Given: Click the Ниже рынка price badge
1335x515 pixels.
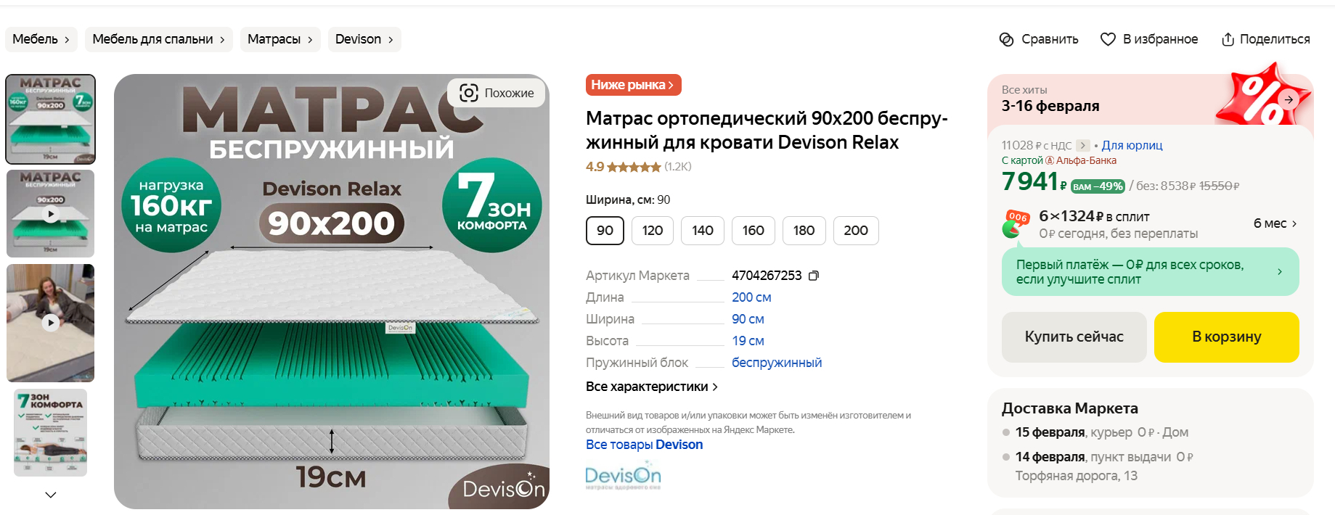Looking at the screenshot, I should pos(633,85).
